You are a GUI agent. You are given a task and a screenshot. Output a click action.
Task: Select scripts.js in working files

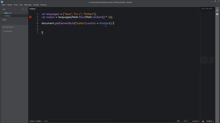point(7,16)
